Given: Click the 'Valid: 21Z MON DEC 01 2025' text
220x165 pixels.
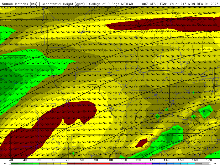Looking at the screenshot, I should [x=194, y=4].
